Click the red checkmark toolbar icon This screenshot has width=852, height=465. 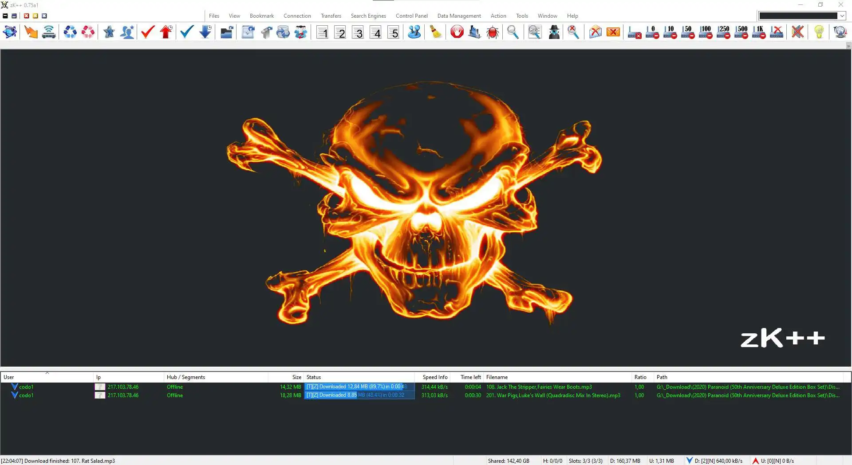pyautogui.click(x=148, y=32)
